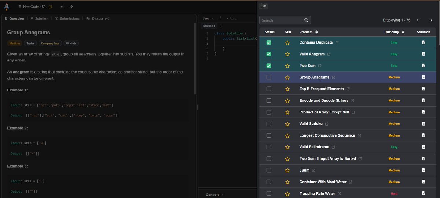Open solution document for Valid Anagram
The width and height of the screenshot is (440, 198).
click(x=423, y=54)
